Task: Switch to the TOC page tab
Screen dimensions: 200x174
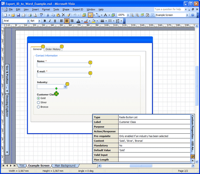Action: [x=22, y=166]
